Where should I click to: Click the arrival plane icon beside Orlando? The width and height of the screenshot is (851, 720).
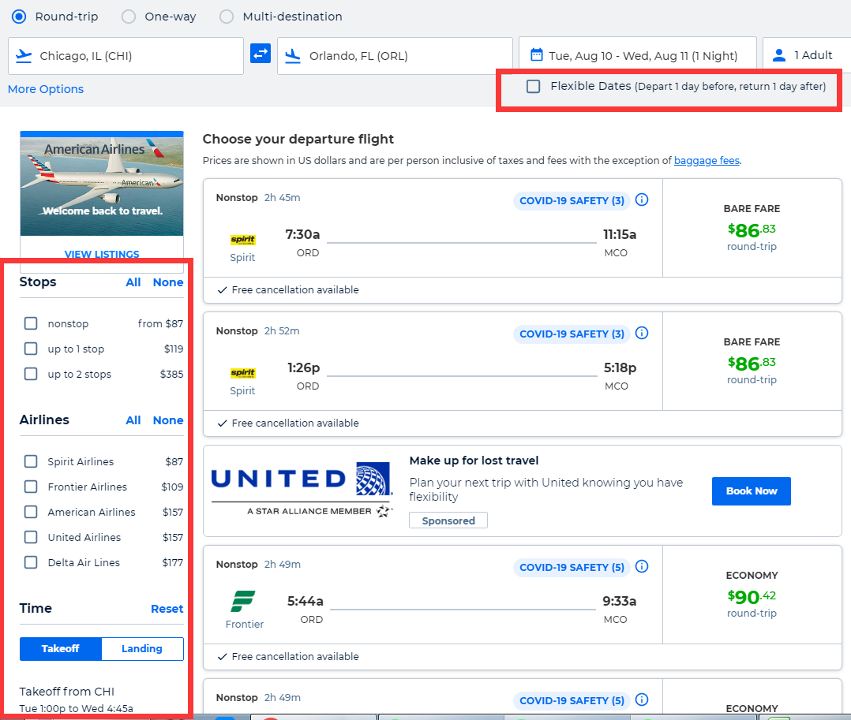294,55
